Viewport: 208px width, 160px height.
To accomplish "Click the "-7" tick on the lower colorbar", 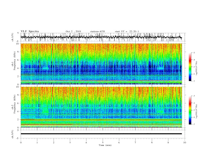I will [194, 124].
